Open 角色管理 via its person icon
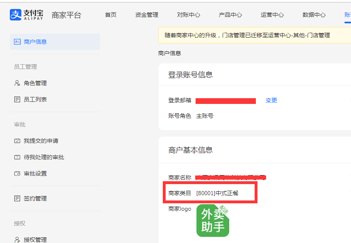The height and width of the screenshot is (243, 351). (17, 83)
